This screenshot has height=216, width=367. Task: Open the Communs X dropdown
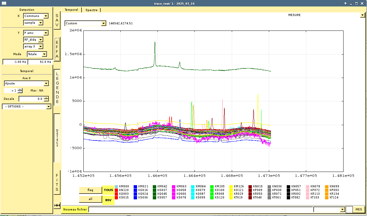(x=46, y=16)
